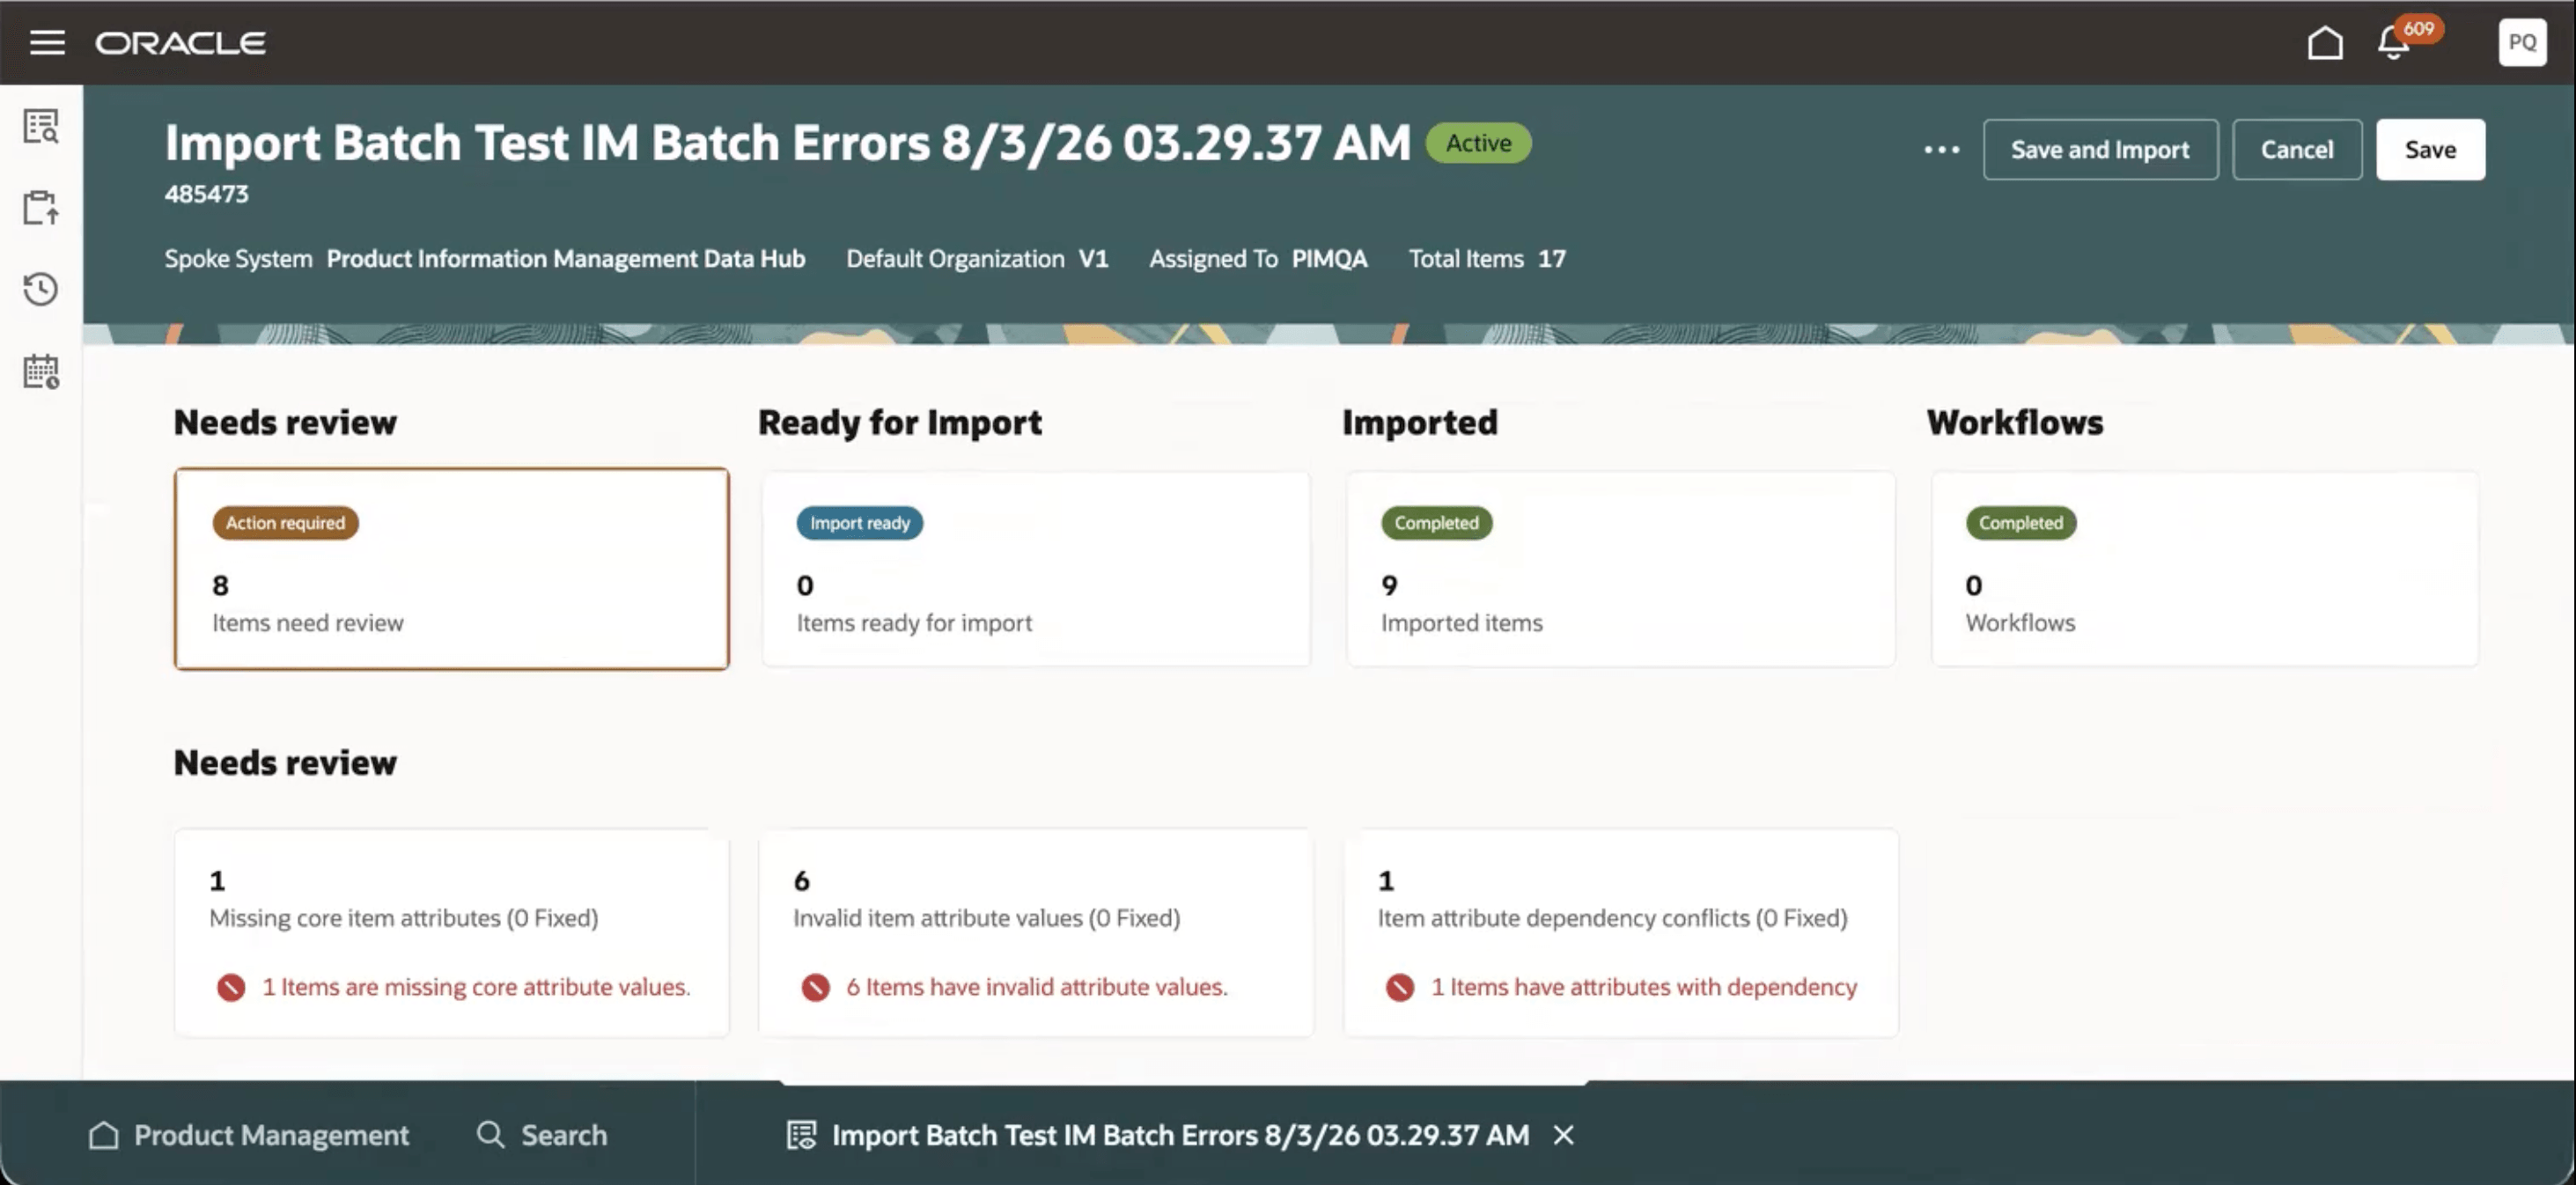The width and height of the screenshot is (2576, 1185).
Task: Open the PQ user profile menu
Action: coord(2522,42)
